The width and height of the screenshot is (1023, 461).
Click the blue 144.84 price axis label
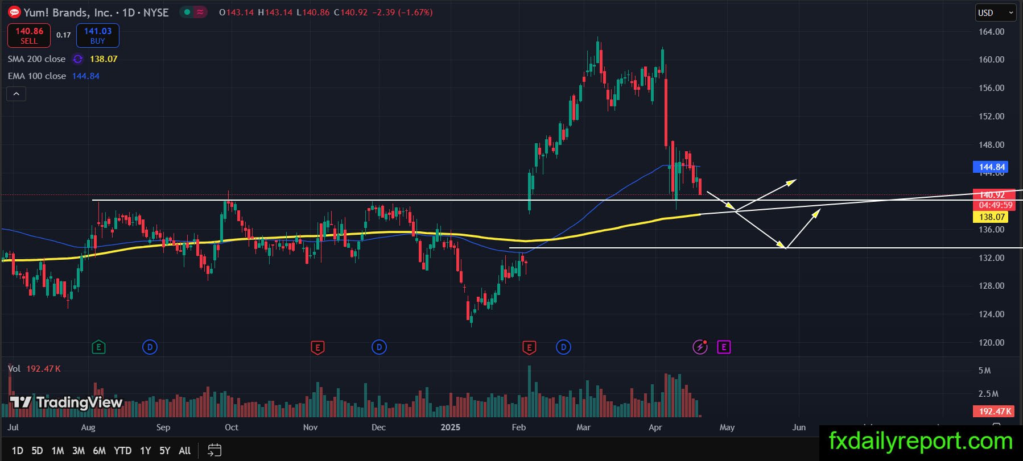(x=991, y=167)
